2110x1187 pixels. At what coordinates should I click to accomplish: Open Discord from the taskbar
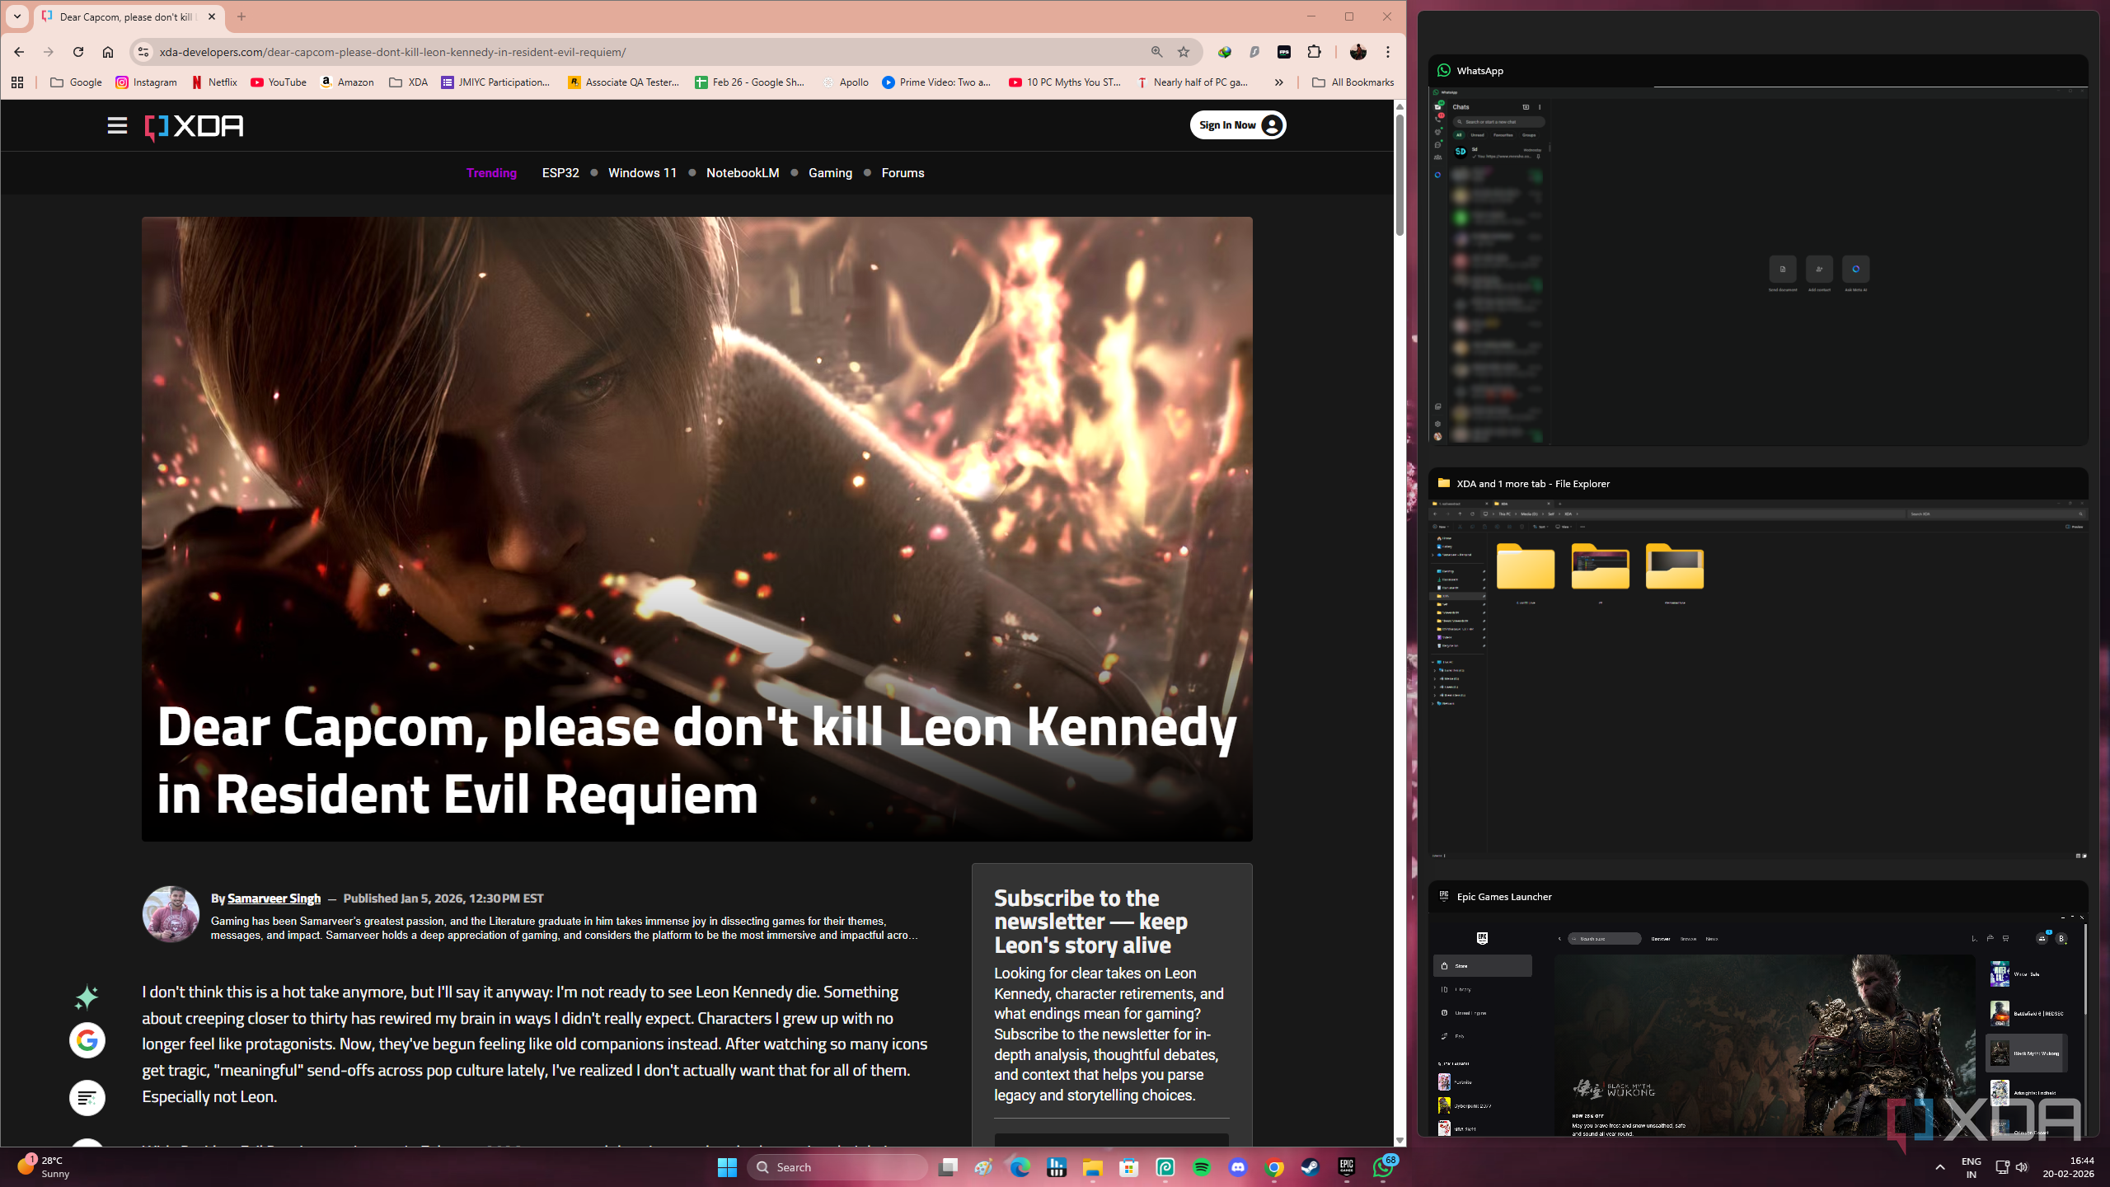[x=1238, y=1167]
